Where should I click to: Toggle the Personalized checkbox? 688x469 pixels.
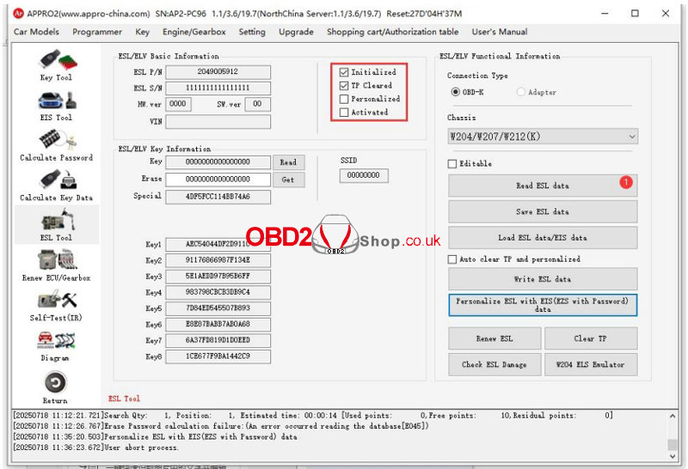[344, 99]
